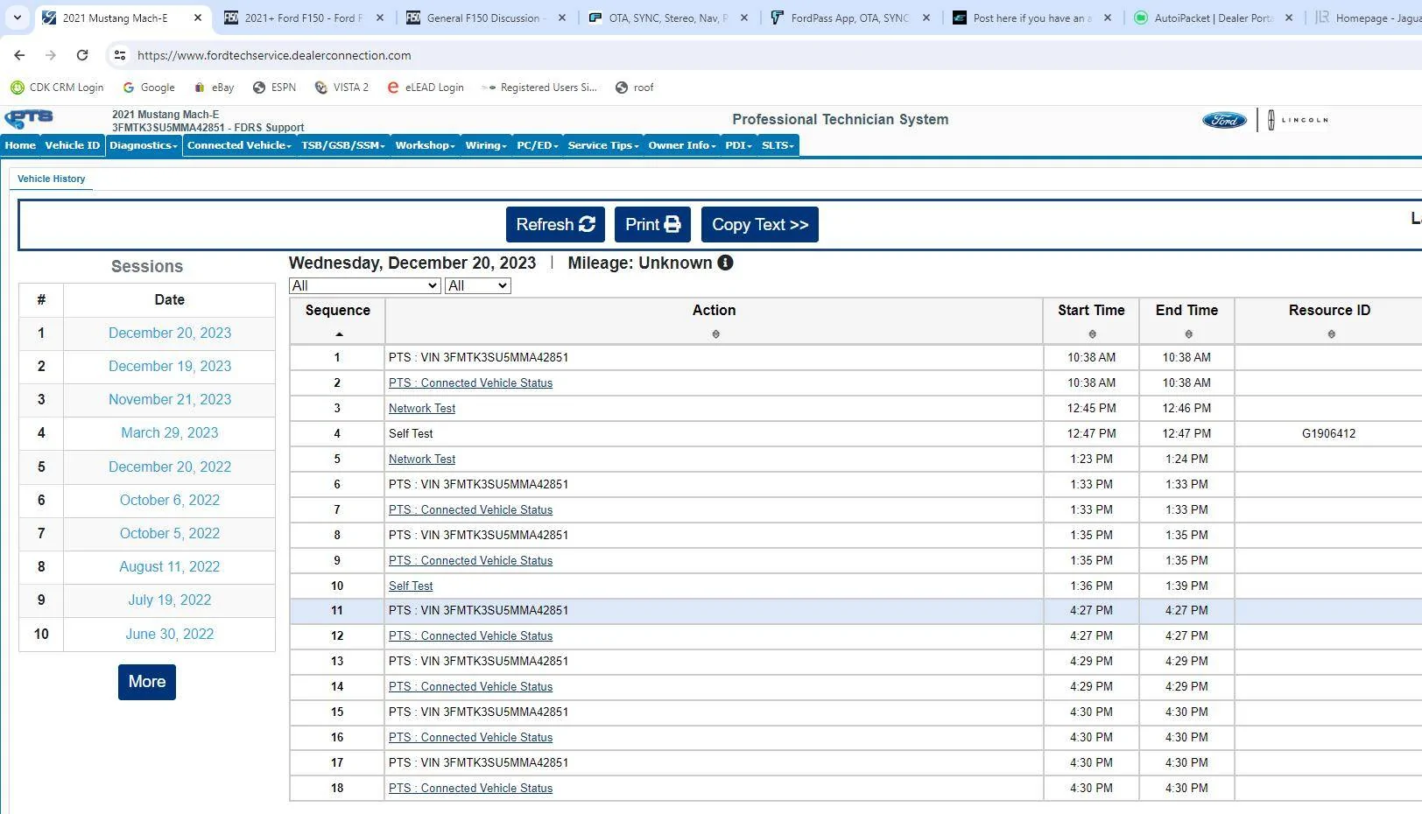The height and width of the screenshot is (814, 1422).
Task: Expand the SLTS menu
Action: [x=778, y=145]
